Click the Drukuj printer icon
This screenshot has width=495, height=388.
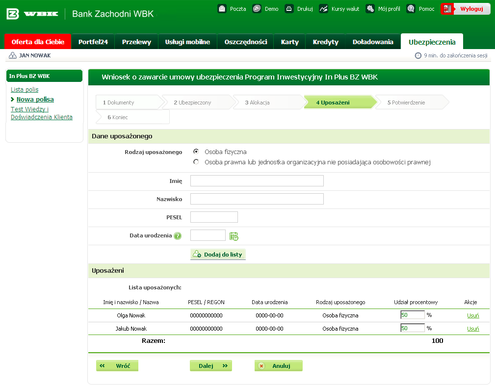pos(289,8)
